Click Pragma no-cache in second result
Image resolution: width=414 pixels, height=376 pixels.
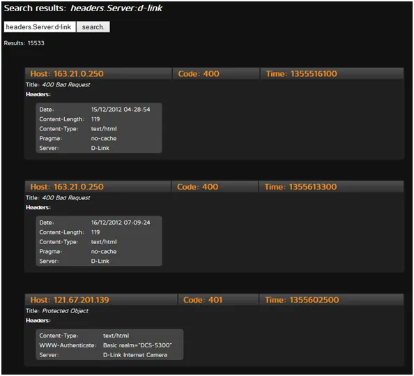[x=104, y=252]
